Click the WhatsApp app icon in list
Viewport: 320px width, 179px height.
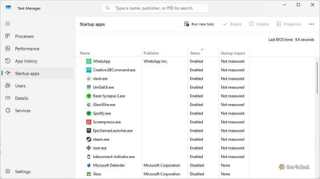pos(89,61)
